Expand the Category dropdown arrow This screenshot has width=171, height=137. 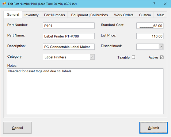click(x=92, y=57)
